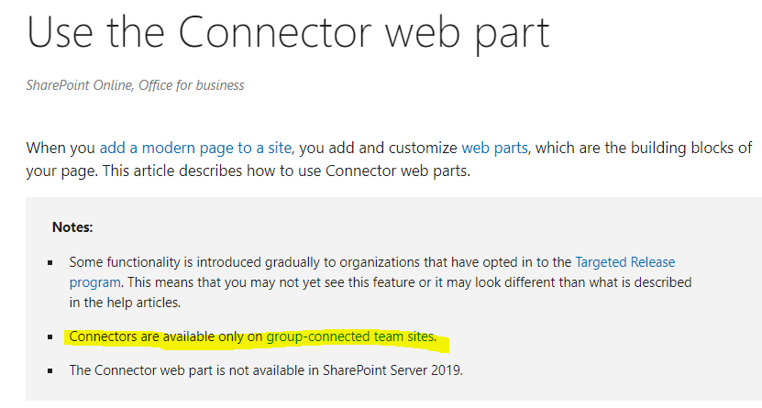This screenshot has height=408, width=762.
Task: Click the bullet marker before 'The Connector web part'
Action: pyautogui.click(x=50, y=370)
